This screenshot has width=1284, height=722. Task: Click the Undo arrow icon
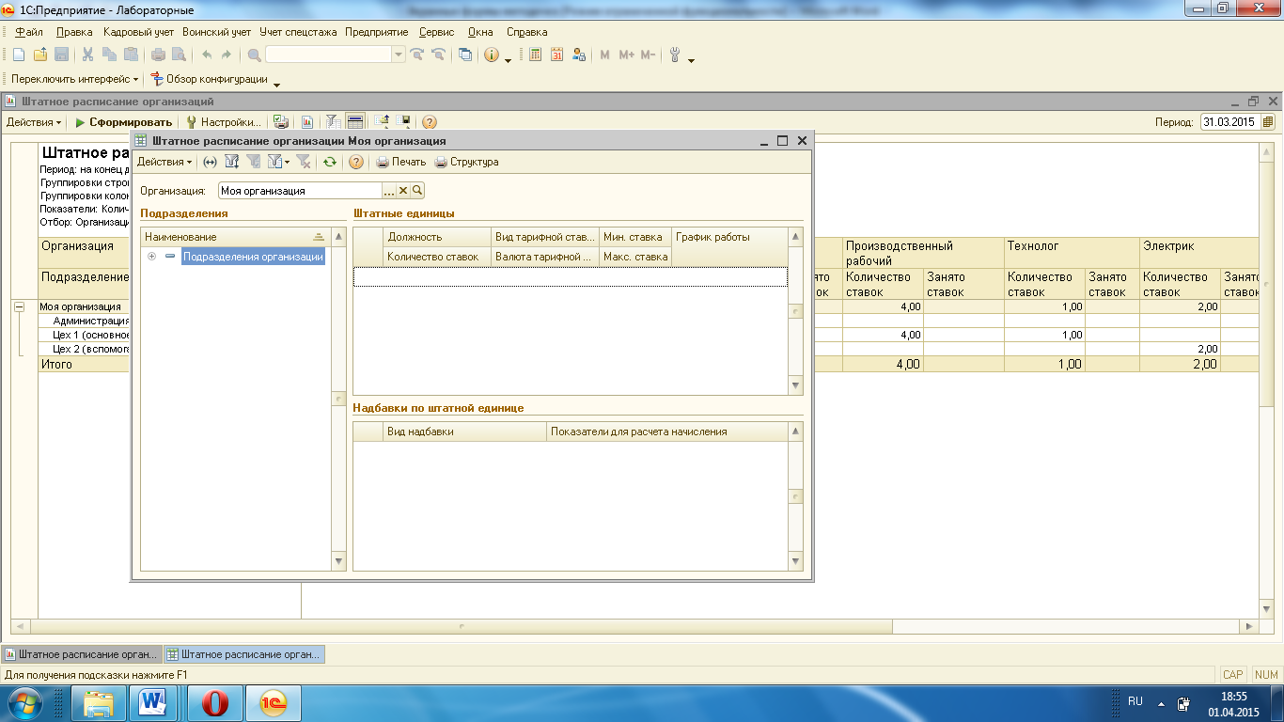coord(206,55)
